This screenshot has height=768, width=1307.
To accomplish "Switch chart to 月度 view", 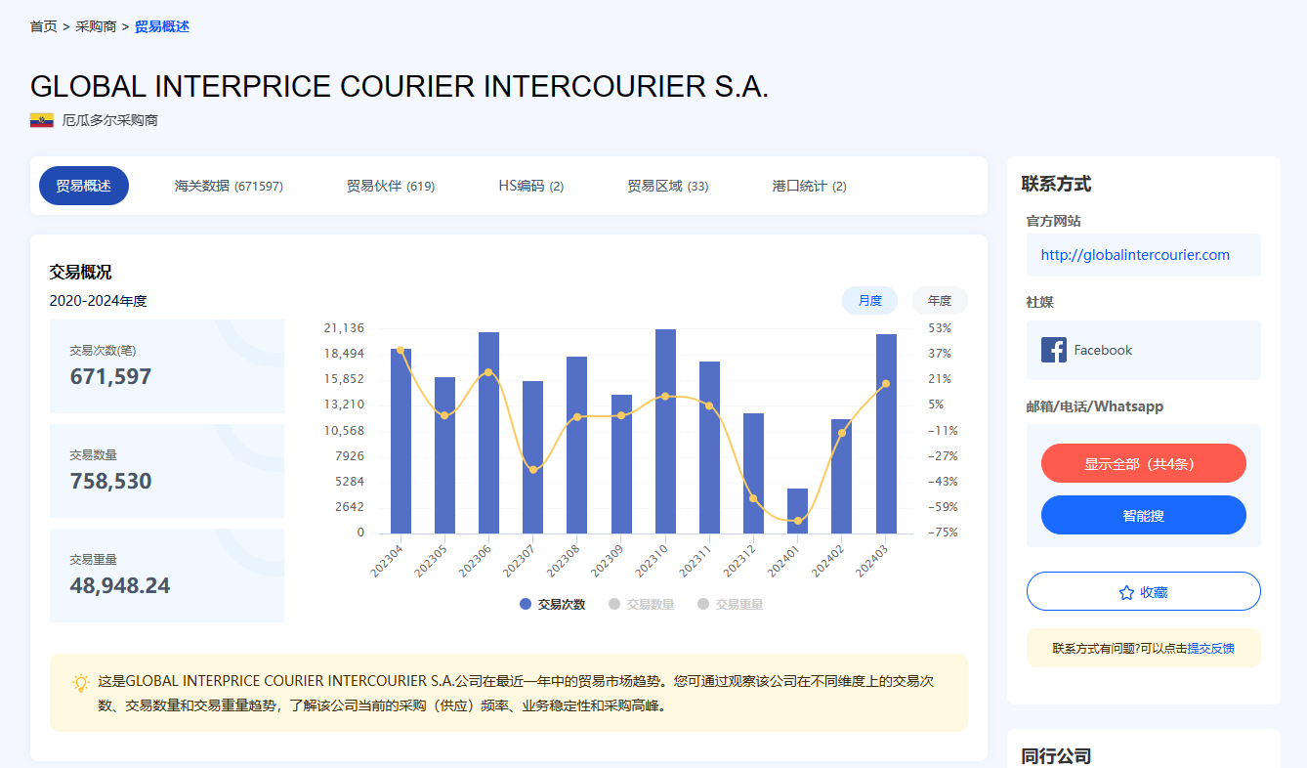I will tap(869, 301).
